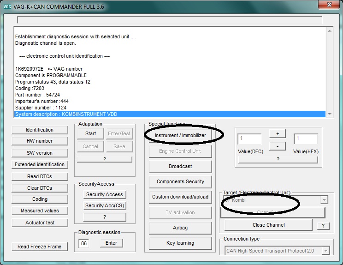Viewport: 343px width, 265px height.
Task: Clear DTCs button
Action: click(x=40, y=188)
